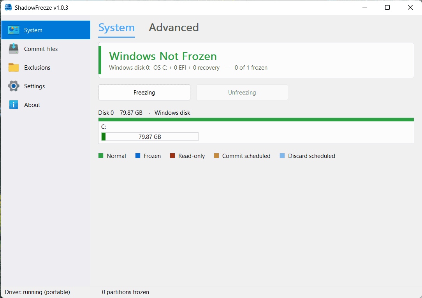Select the C: 79.87 GB partition bar
Screen dimensions: 422x298
(150, 137)
